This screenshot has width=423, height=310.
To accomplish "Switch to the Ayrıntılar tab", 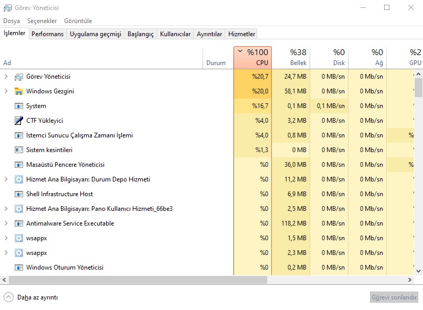I will coord(209,34).
